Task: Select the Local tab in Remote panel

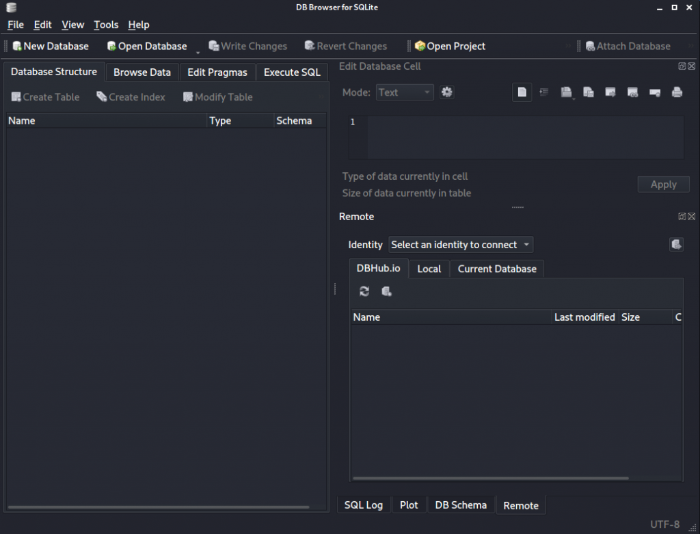Action: pos(429,269)
